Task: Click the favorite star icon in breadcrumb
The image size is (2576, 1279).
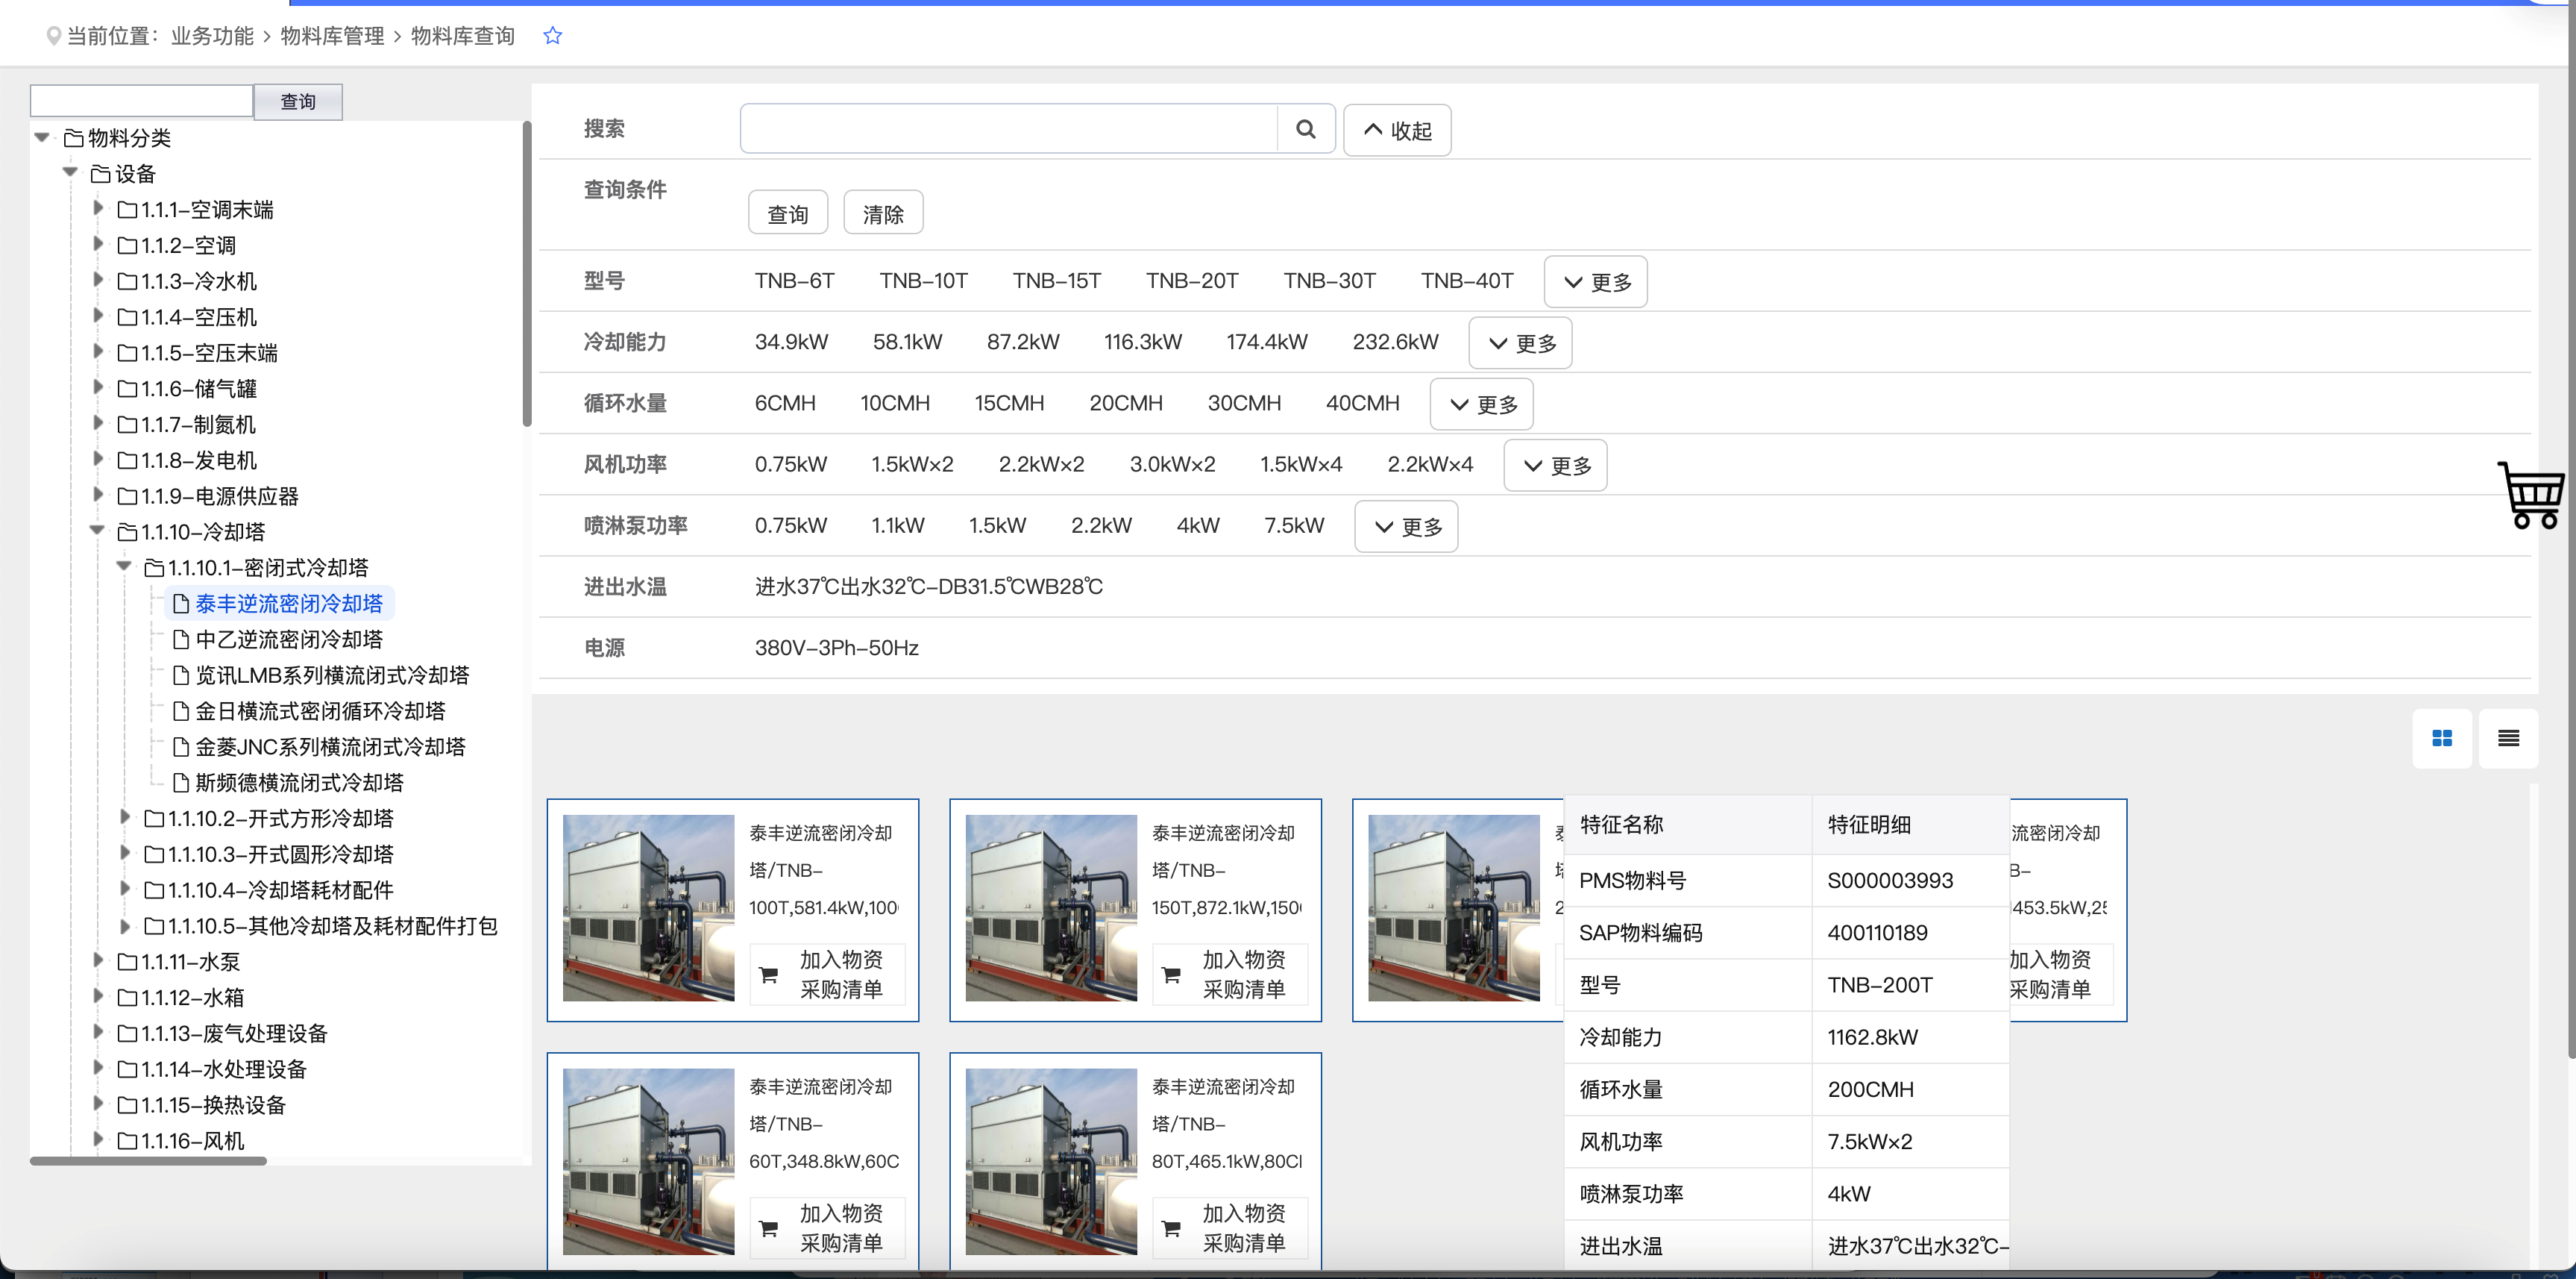Action: (x=552, y=36)
